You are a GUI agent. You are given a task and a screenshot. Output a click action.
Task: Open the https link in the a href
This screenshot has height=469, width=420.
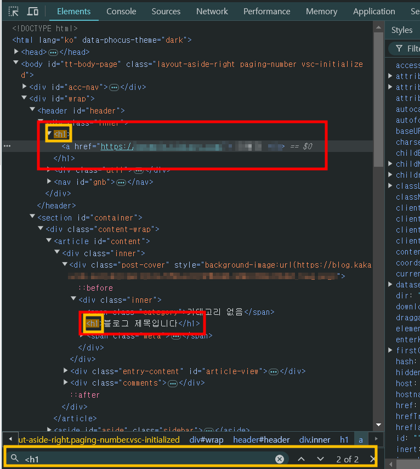pos(117,146)
